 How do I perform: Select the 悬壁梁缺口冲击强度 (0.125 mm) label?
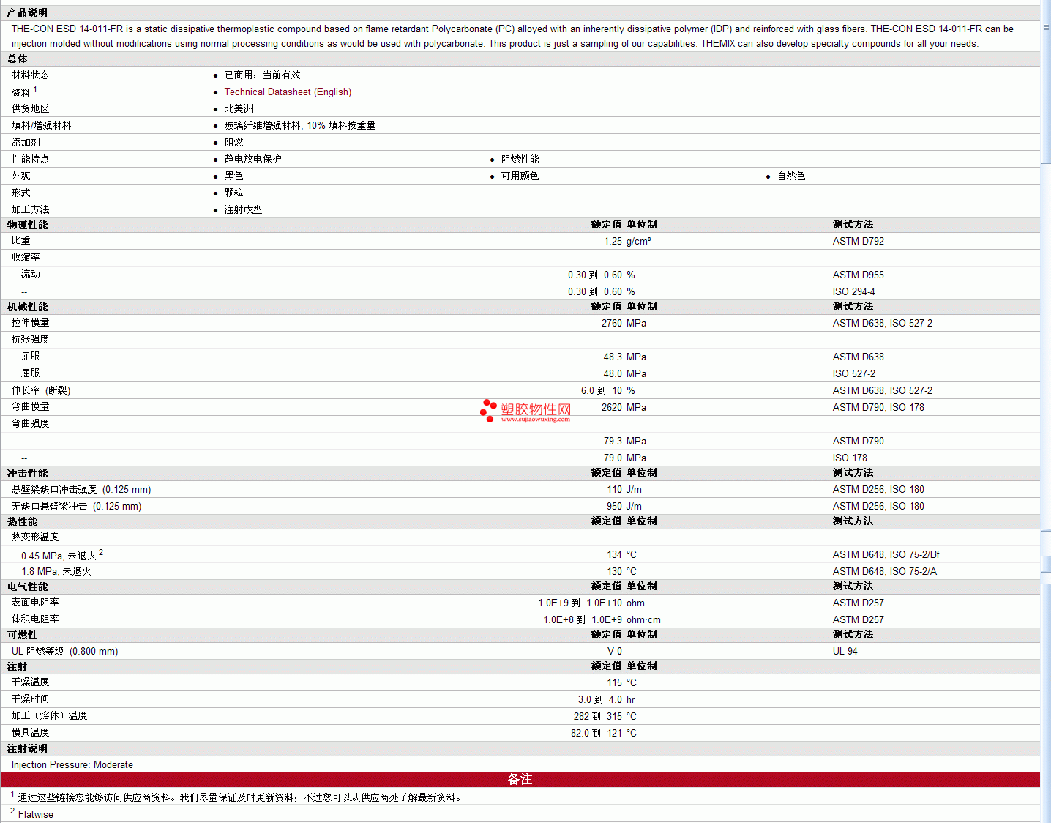click(81, 489)
